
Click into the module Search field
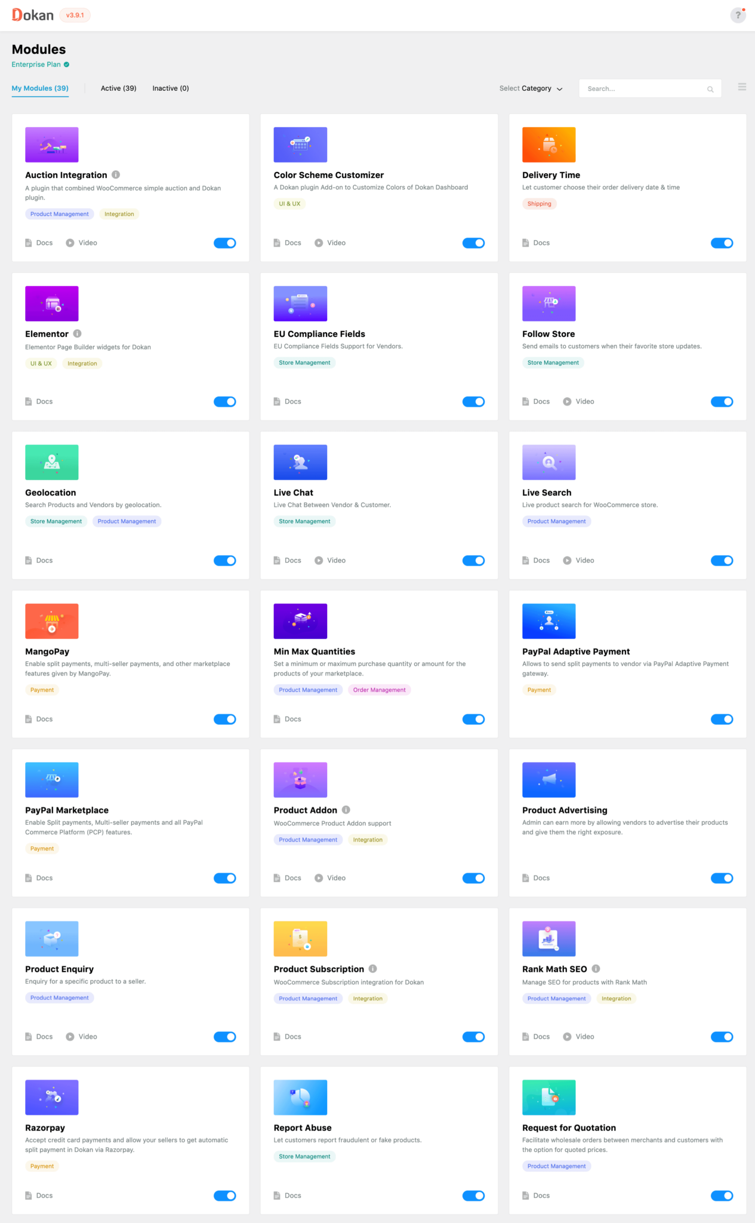click(643, 88)
